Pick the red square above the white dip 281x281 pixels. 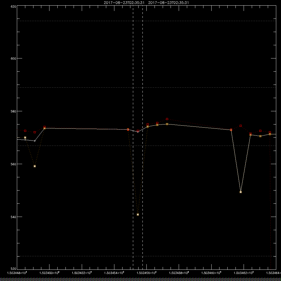pos(241,126)
